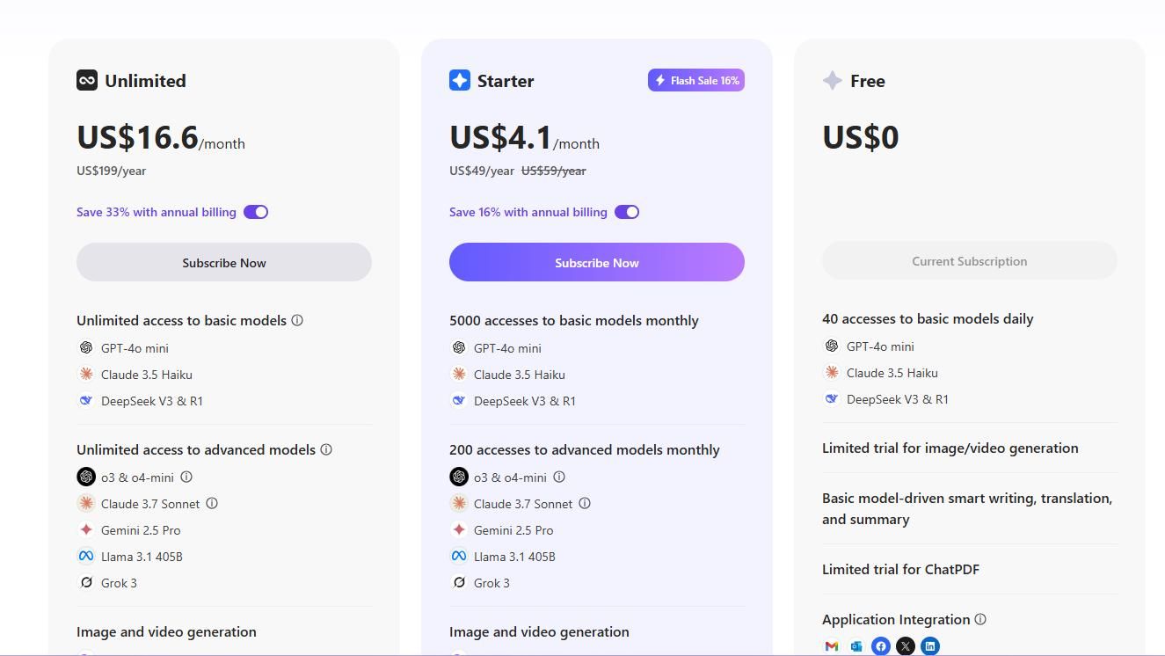Click info icon next to Starter o3 & o4-mini
1165x656 pixels.
point(559,477)
